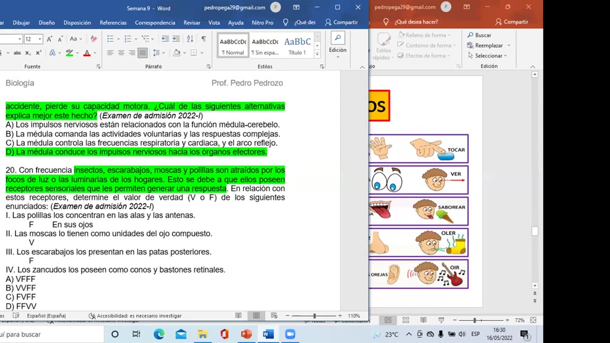
Task: Switch to Referencias tab
Action: (113, 22)
